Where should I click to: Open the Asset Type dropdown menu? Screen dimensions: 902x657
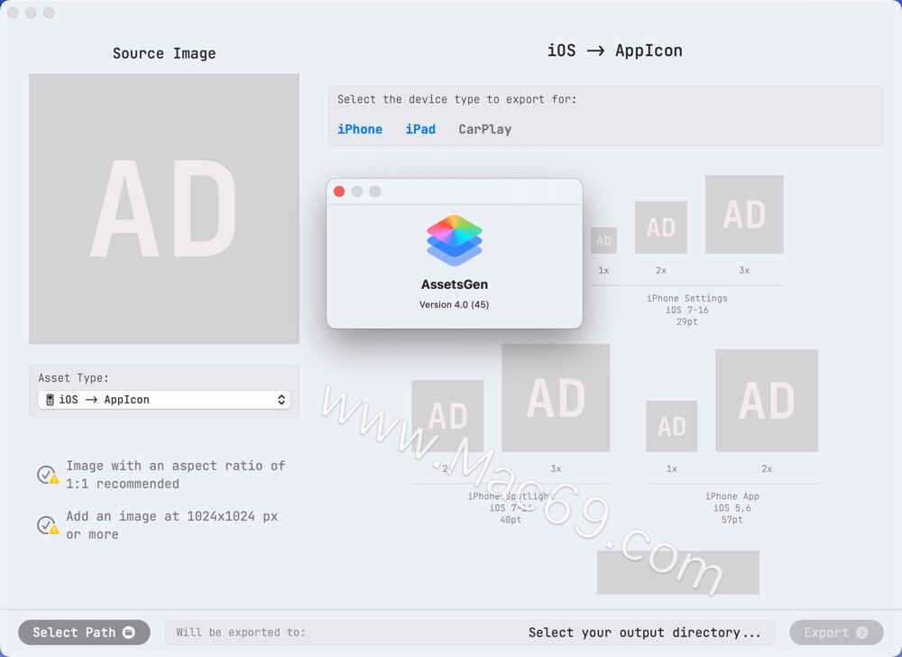[x=282, y=400]
